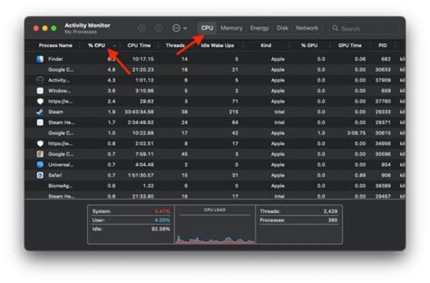Click the stop process toolbar icon
The height and width of the screenshot is (283, 430).
click(142, 28)
